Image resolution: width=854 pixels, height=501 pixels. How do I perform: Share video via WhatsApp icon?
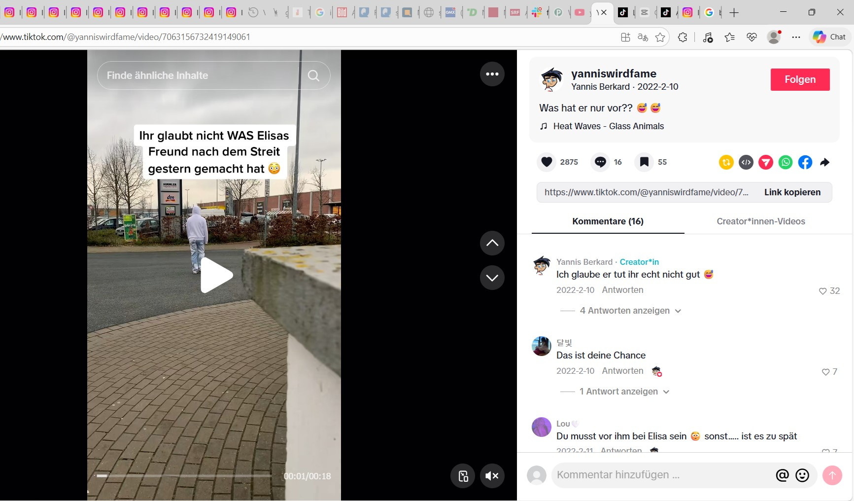click(786, 162)
